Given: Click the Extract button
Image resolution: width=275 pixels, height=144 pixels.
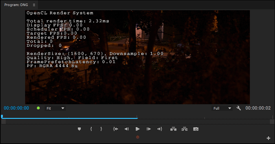Looking at the screenshot, I should [185, 129].
